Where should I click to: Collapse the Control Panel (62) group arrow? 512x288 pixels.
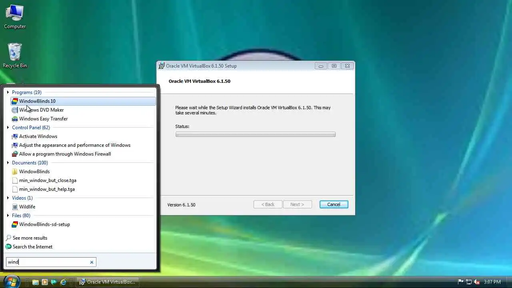coord(8,128)
